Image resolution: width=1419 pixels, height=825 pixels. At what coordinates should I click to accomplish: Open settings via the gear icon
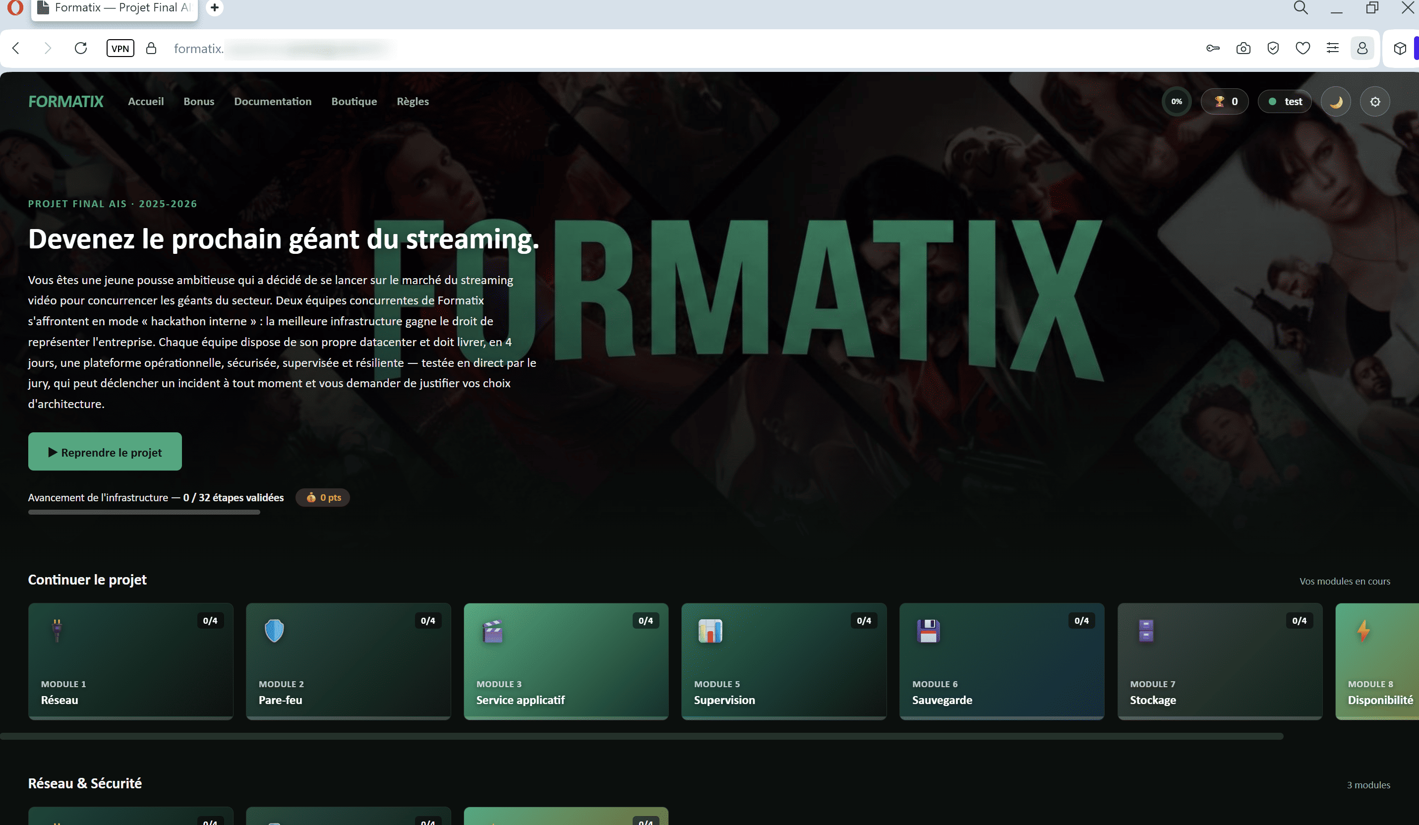click(x=1374, y=102)
